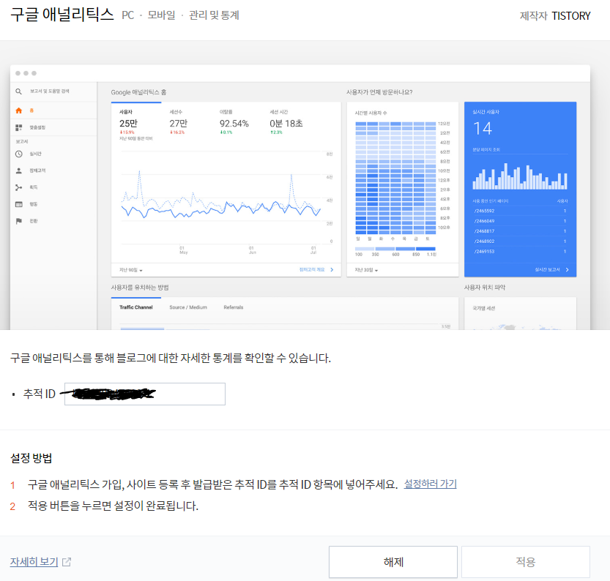Click the /2465592 page row in preview
610x581 pixels.
[520, 211]
